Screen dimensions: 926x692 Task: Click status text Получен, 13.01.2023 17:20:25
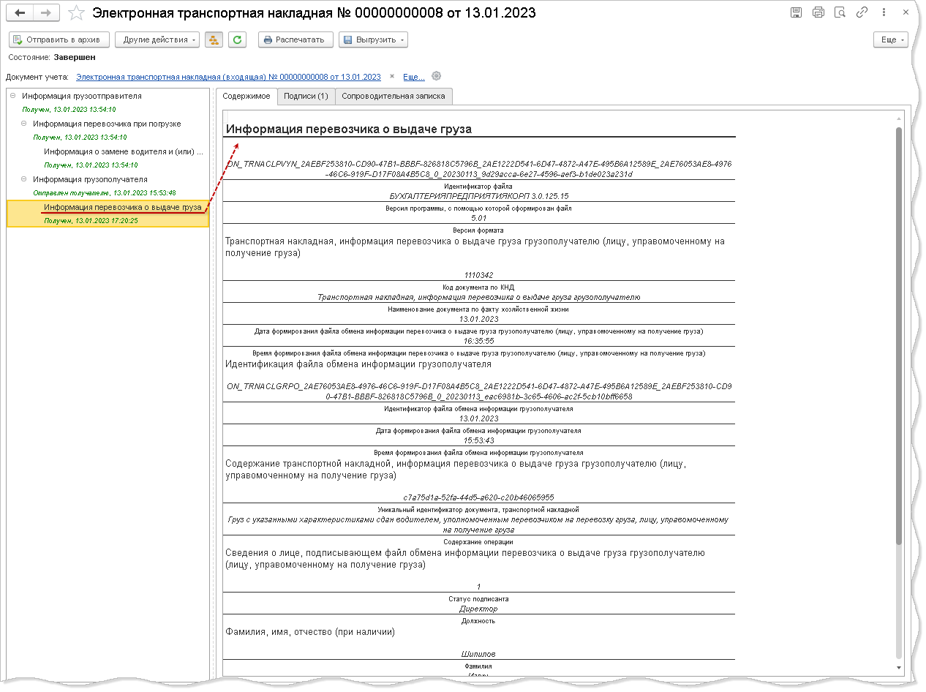(91, 221)
